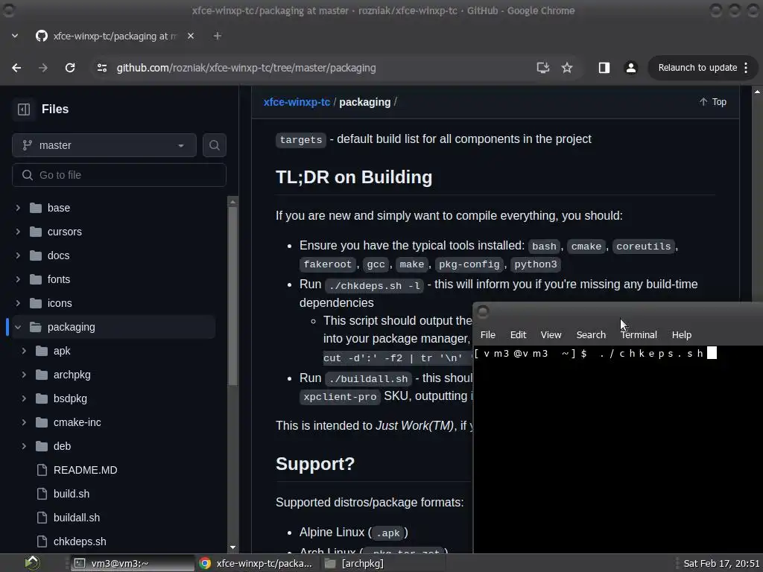
Task: Open terminal Search menu
Action: click(x=591, y=334)
